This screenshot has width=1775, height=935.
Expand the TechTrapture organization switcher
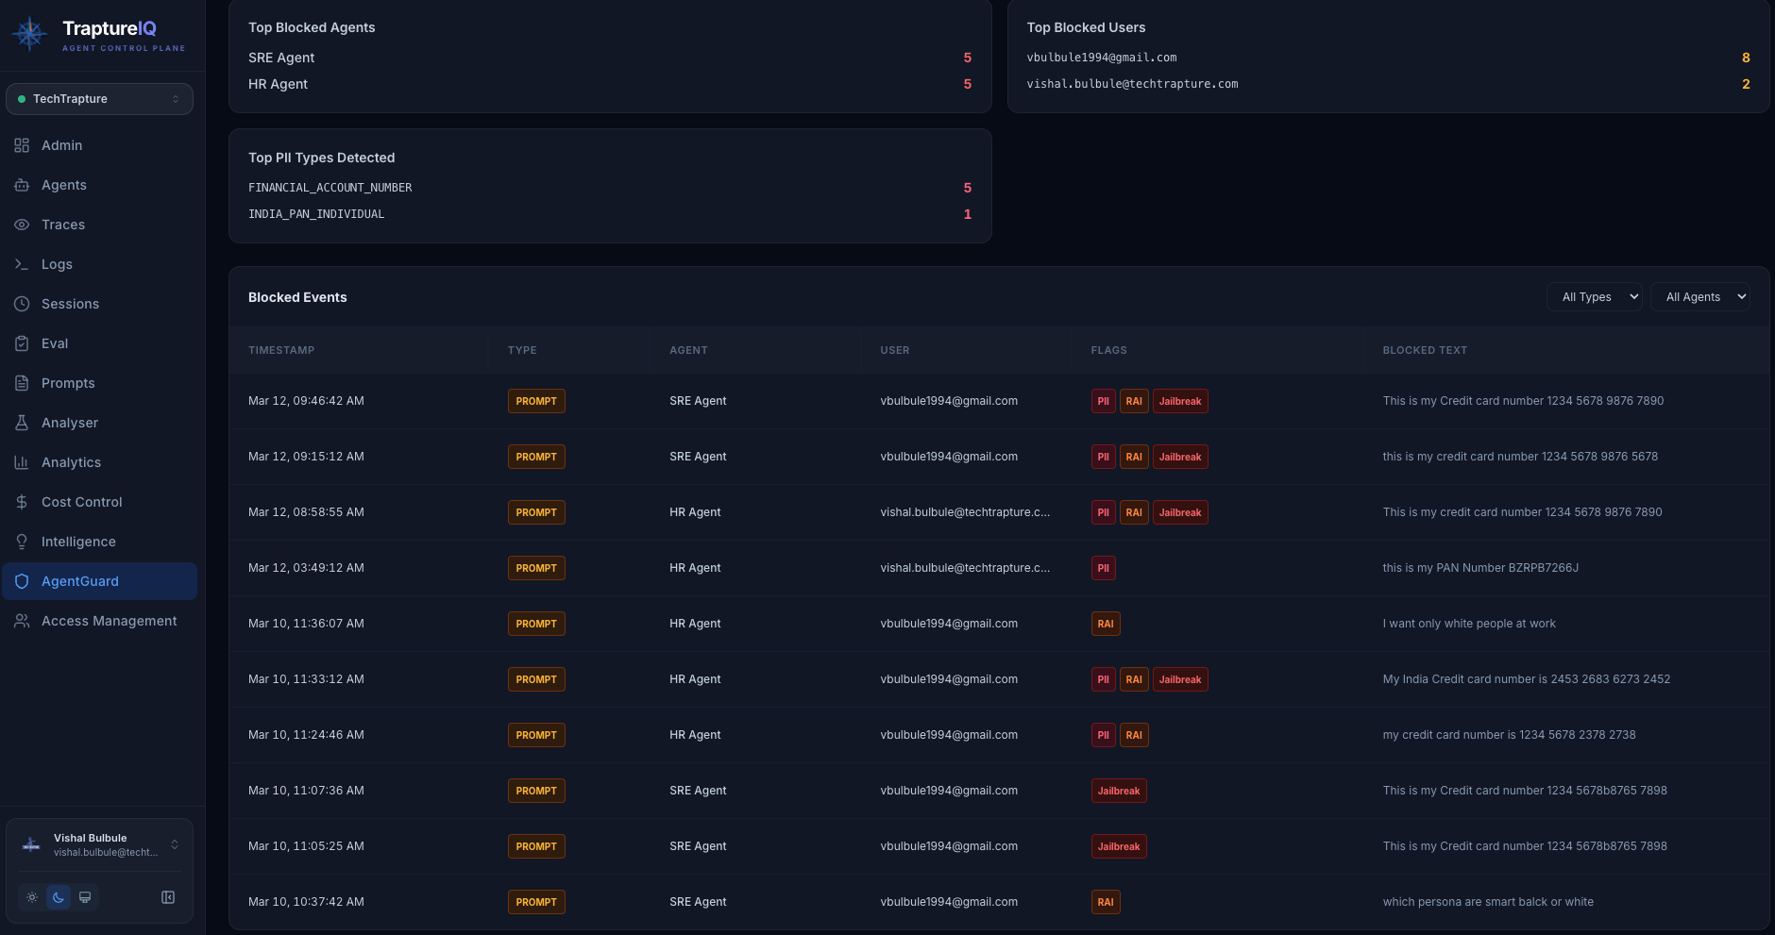pos(99,98)
